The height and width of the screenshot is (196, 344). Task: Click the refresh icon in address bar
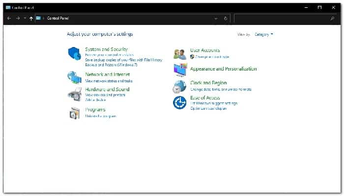click(226, 19)
